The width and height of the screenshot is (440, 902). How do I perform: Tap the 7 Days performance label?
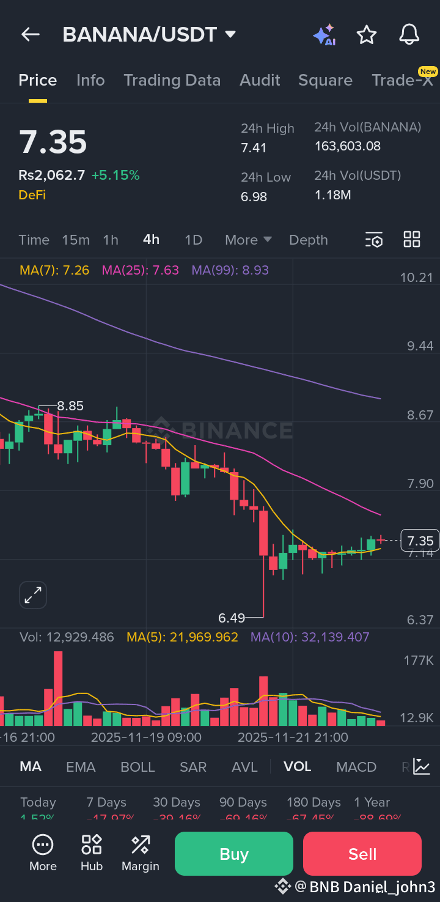[106, 802]
